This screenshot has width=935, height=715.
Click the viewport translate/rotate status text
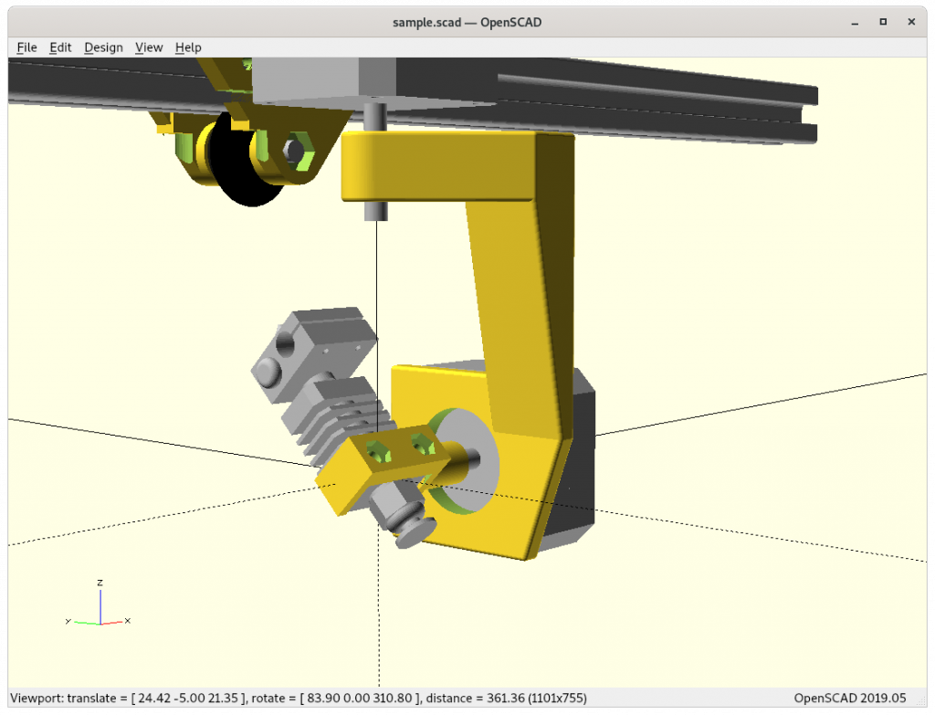pyautogui.click(x=299, y=699)
